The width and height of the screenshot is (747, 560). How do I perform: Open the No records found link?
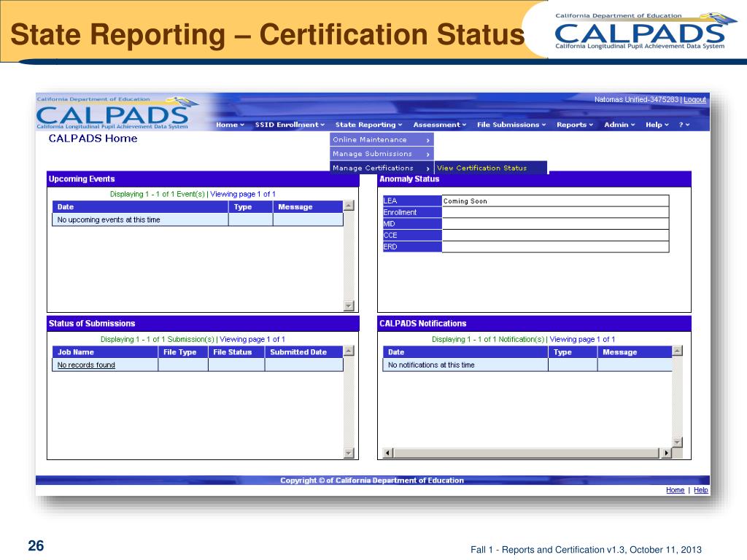point(86,365)
